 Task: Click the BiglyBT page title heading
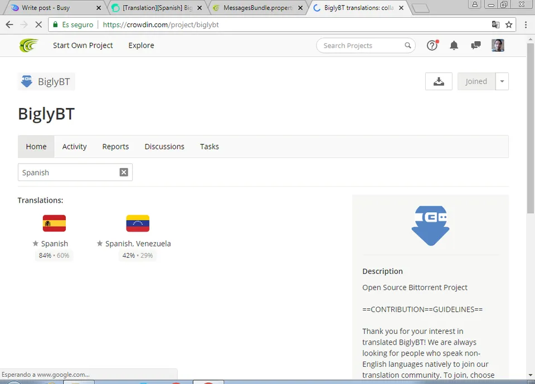coord(46,114)
